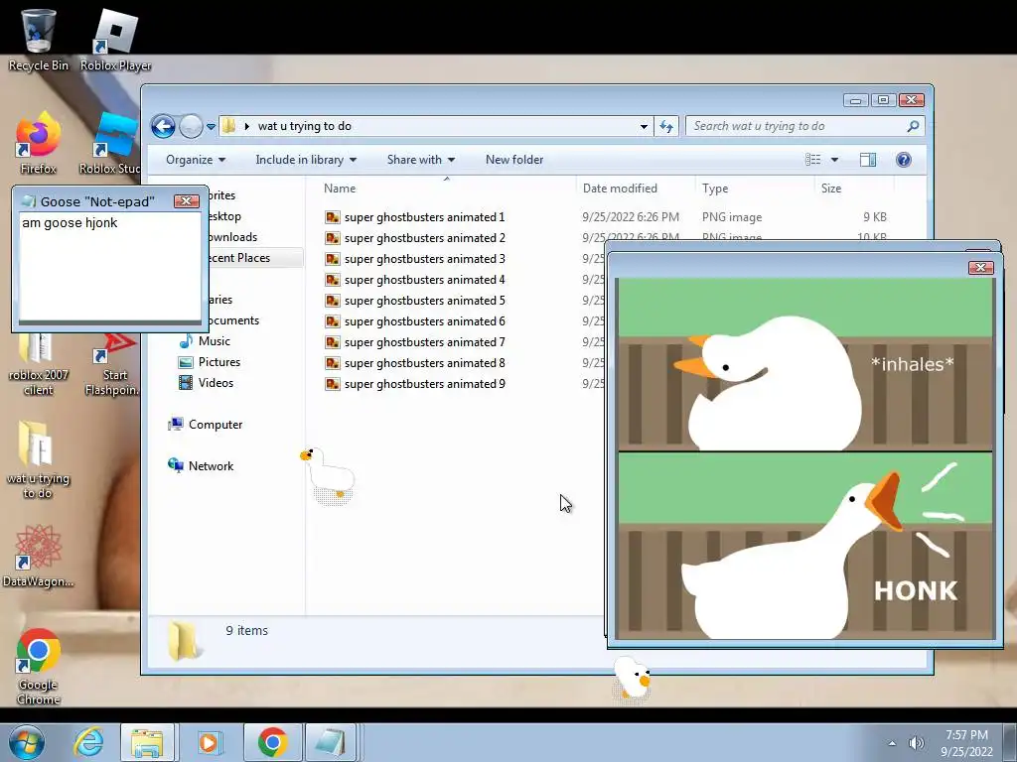
Task: Open the Organize dropdown menu
Action: pyautogui.click(x=196, y=160)
